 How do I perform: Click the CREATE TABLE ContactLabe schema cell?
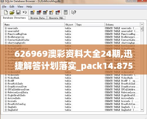tap(122, 40)
